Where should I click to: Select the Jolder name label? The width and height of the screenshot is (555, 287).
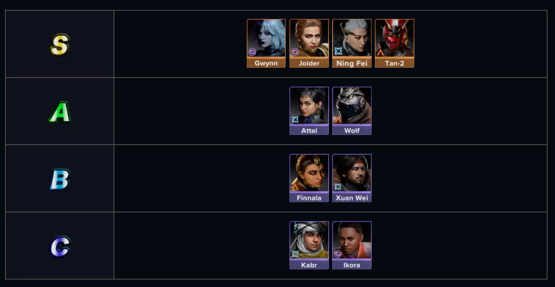coord(309,63)
